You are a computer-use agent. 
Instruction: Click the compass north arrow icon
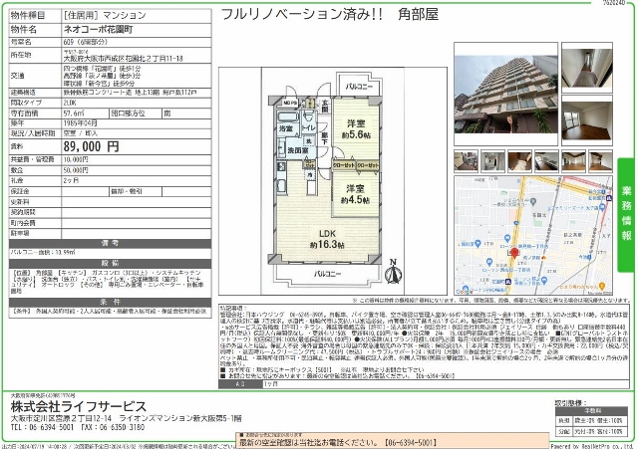coord(393,272)
